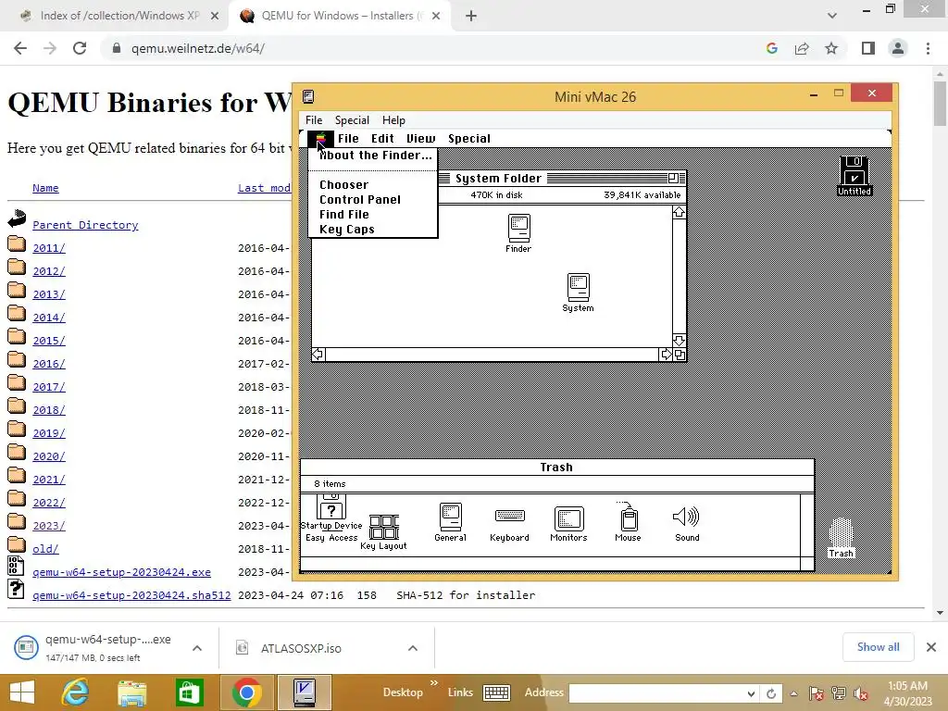Click the zoom box of System Folder window

point(673,178)
